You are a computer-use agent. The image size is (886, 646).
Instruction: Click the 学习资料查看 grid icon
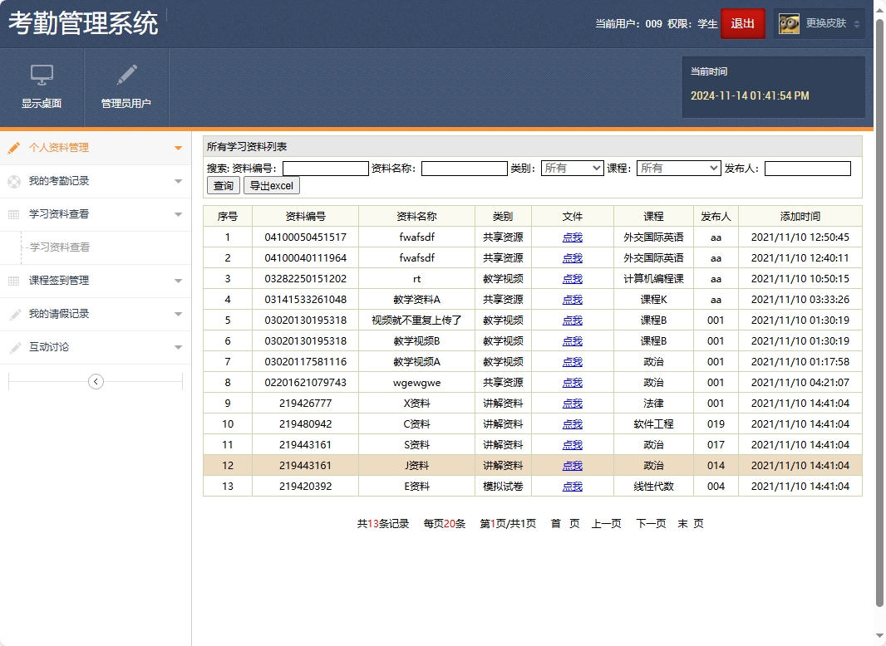(x=12, y=213)
